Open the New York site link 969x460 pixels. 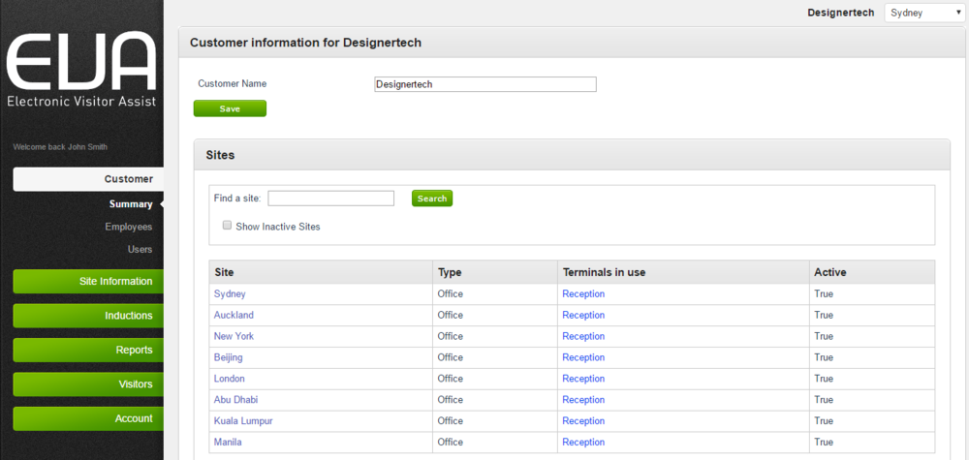coord(234,336)
